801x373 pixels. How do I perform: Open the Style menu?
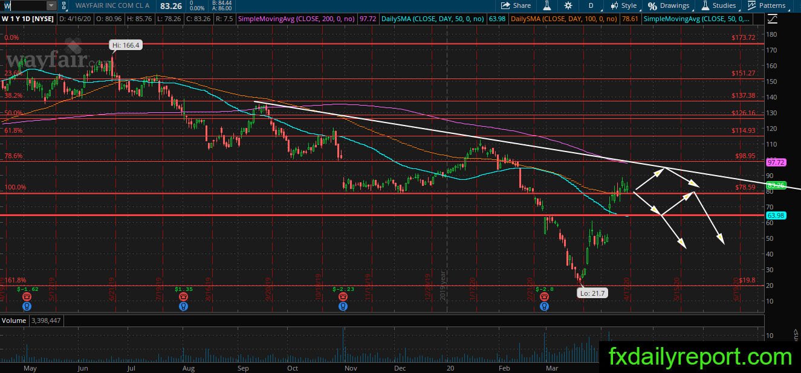(623, 5)
